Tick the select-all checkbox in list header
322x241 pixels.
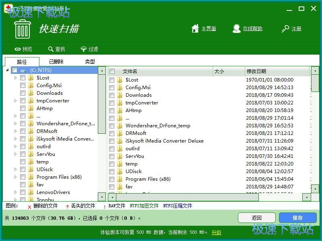click(112, 71)
